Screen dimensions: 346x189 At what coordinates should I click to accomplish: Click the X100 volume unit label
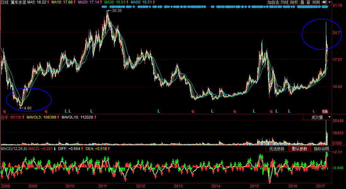tap(337, 143)
